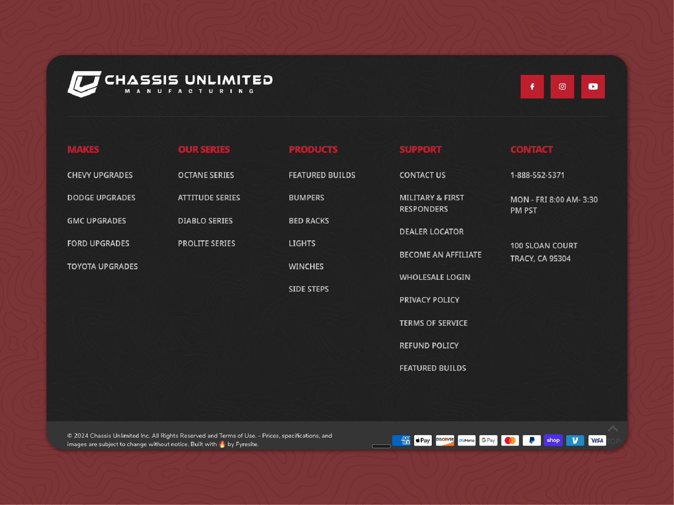Image resolution: width=674 pixels, height=505 pixels.
Task: Click Become an Affiliate
Action: (441, 255)
